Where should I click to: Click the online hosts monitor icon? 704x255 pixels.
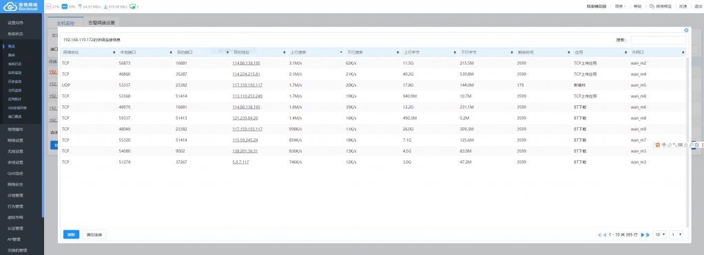tap(132, 7)
